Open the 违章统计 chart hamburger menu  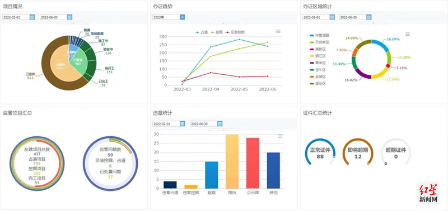click(280, 136)
